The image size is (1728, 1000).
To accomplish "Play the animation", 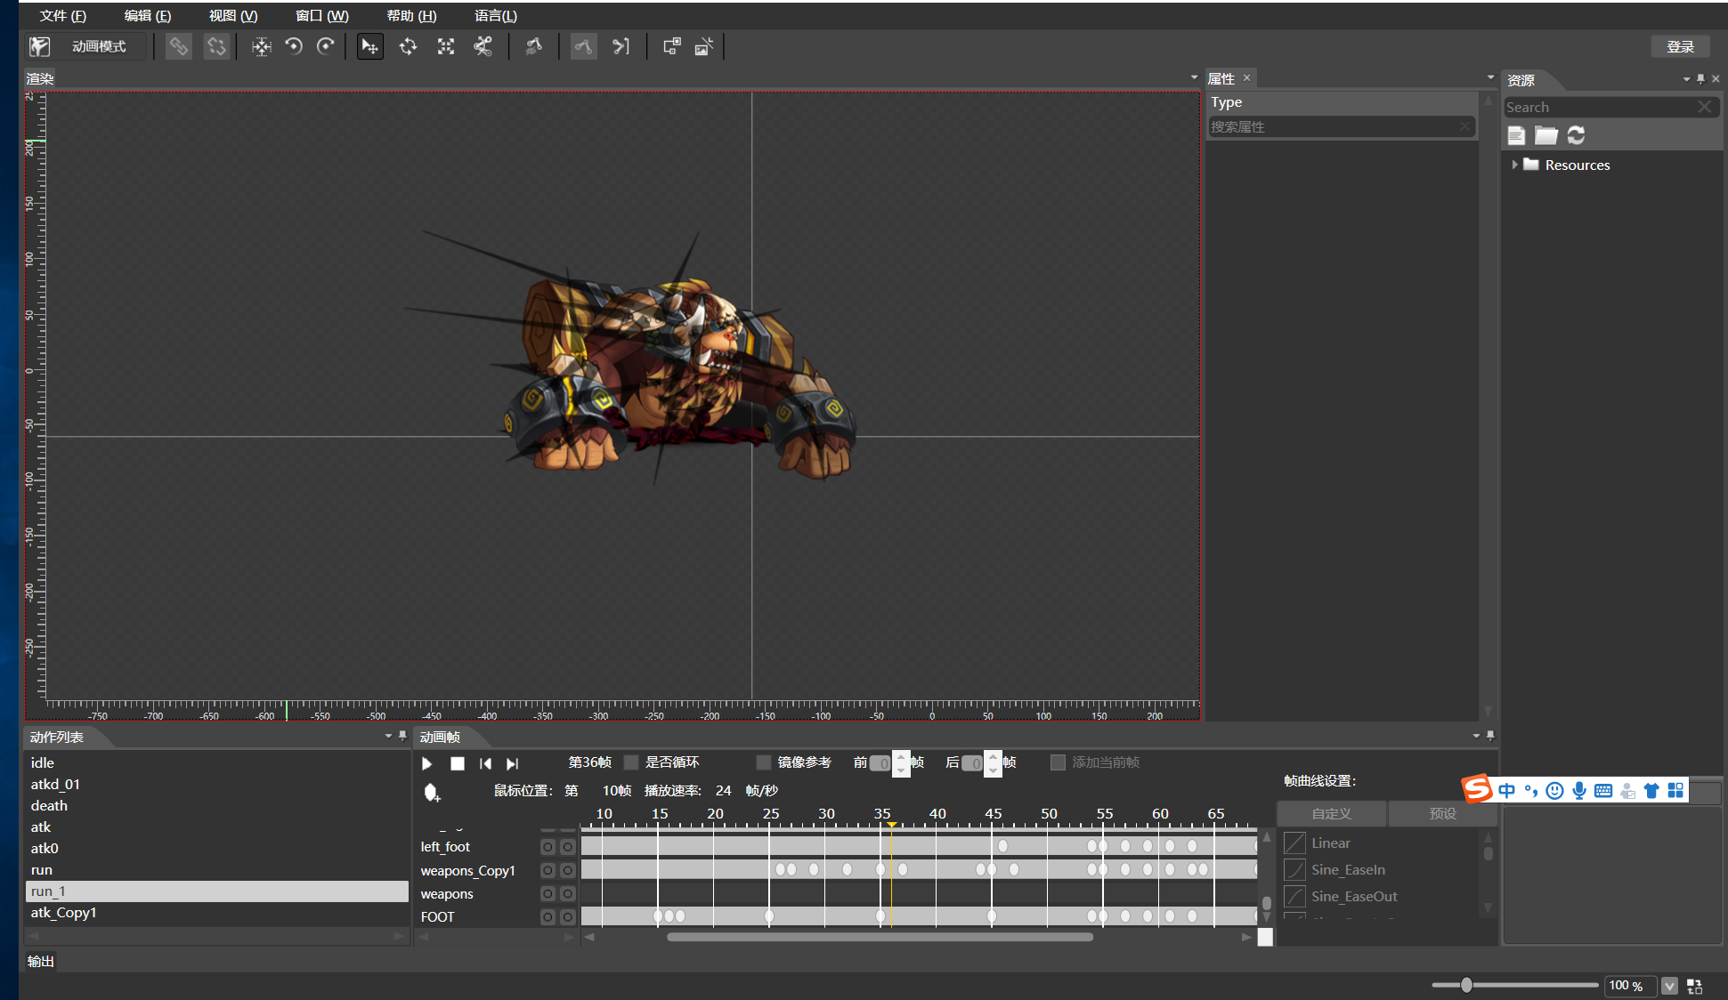I will tap(427, 763).
